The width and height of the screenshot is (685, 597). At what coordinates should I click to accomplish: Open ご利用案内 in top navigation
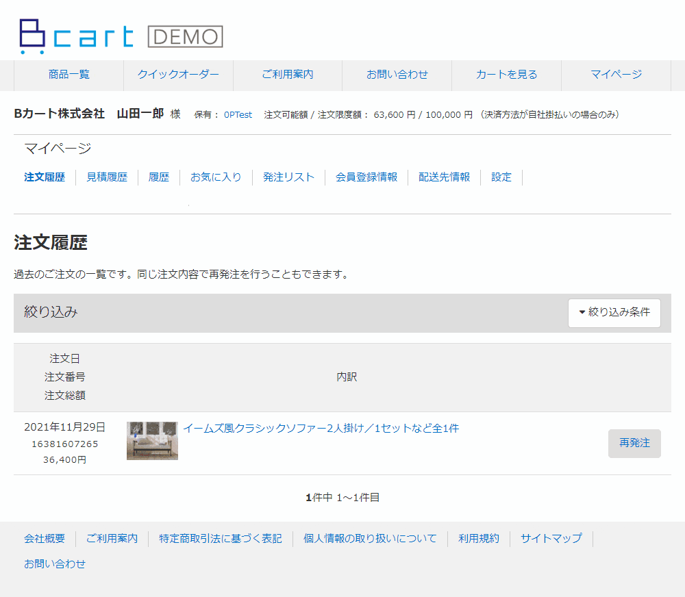tap(288, 75)
